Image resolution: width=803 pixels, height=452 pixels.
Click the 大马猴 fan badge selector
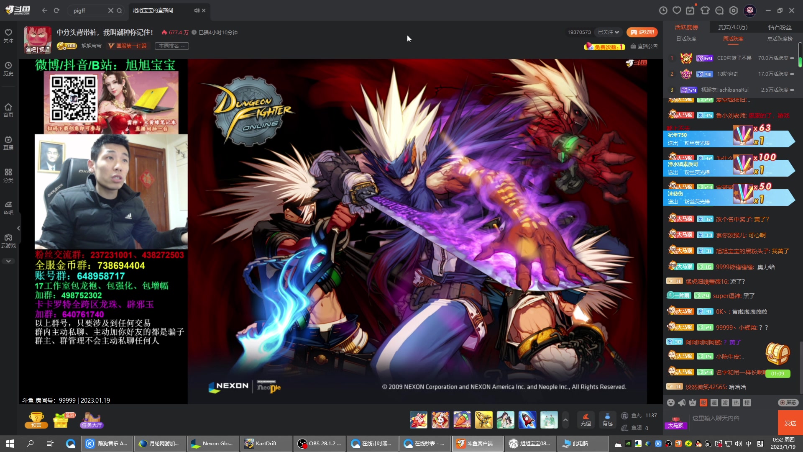tap(675, 423)
